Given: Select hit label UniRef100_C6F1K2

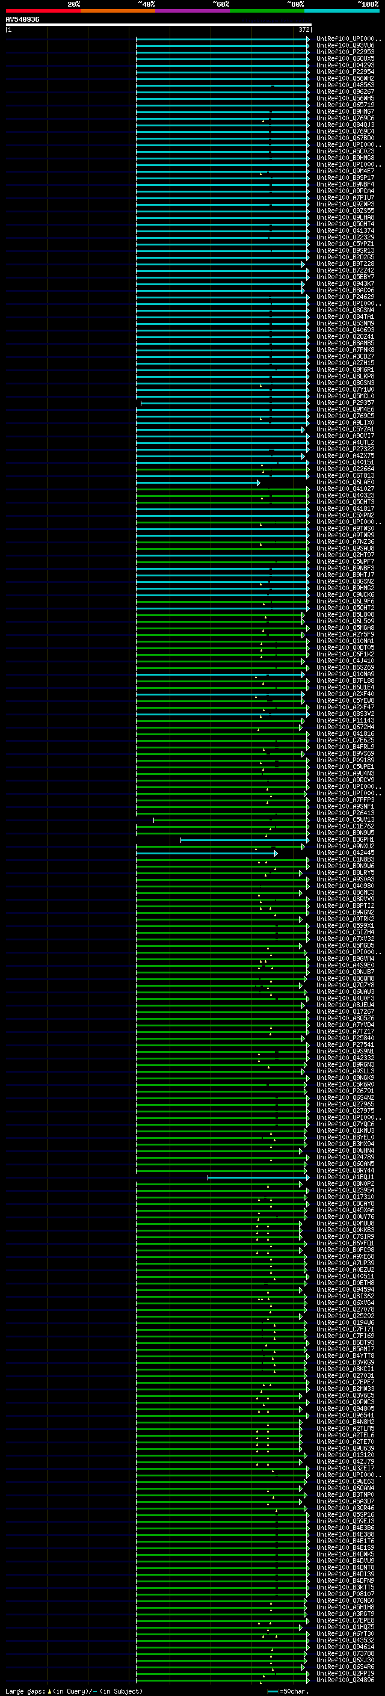Looking at the screenshot, I should click(345, 655).
